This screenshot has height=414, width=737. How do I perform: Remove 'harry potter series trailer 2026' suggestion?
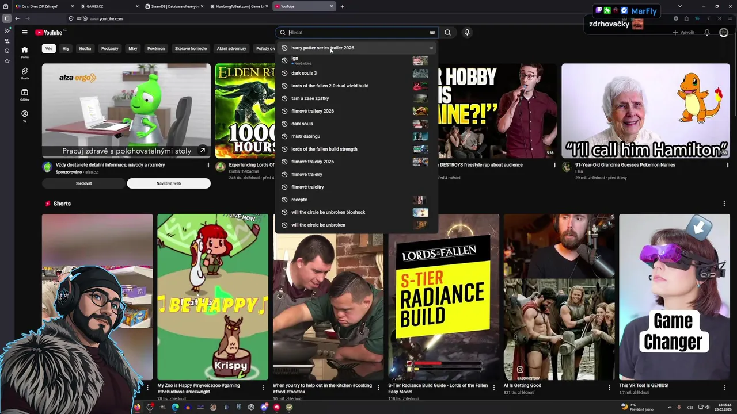click(x=431, y=48)
